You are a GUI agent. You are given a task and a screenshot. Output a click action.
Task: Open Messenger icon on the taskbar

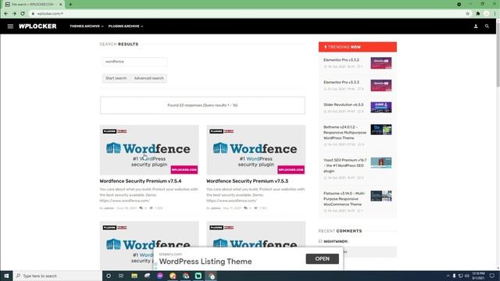click(159, 276)
